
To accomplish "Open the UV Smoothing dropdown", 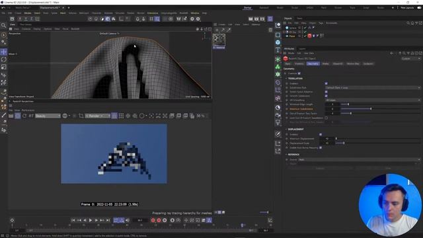I will tap(373, 100).
